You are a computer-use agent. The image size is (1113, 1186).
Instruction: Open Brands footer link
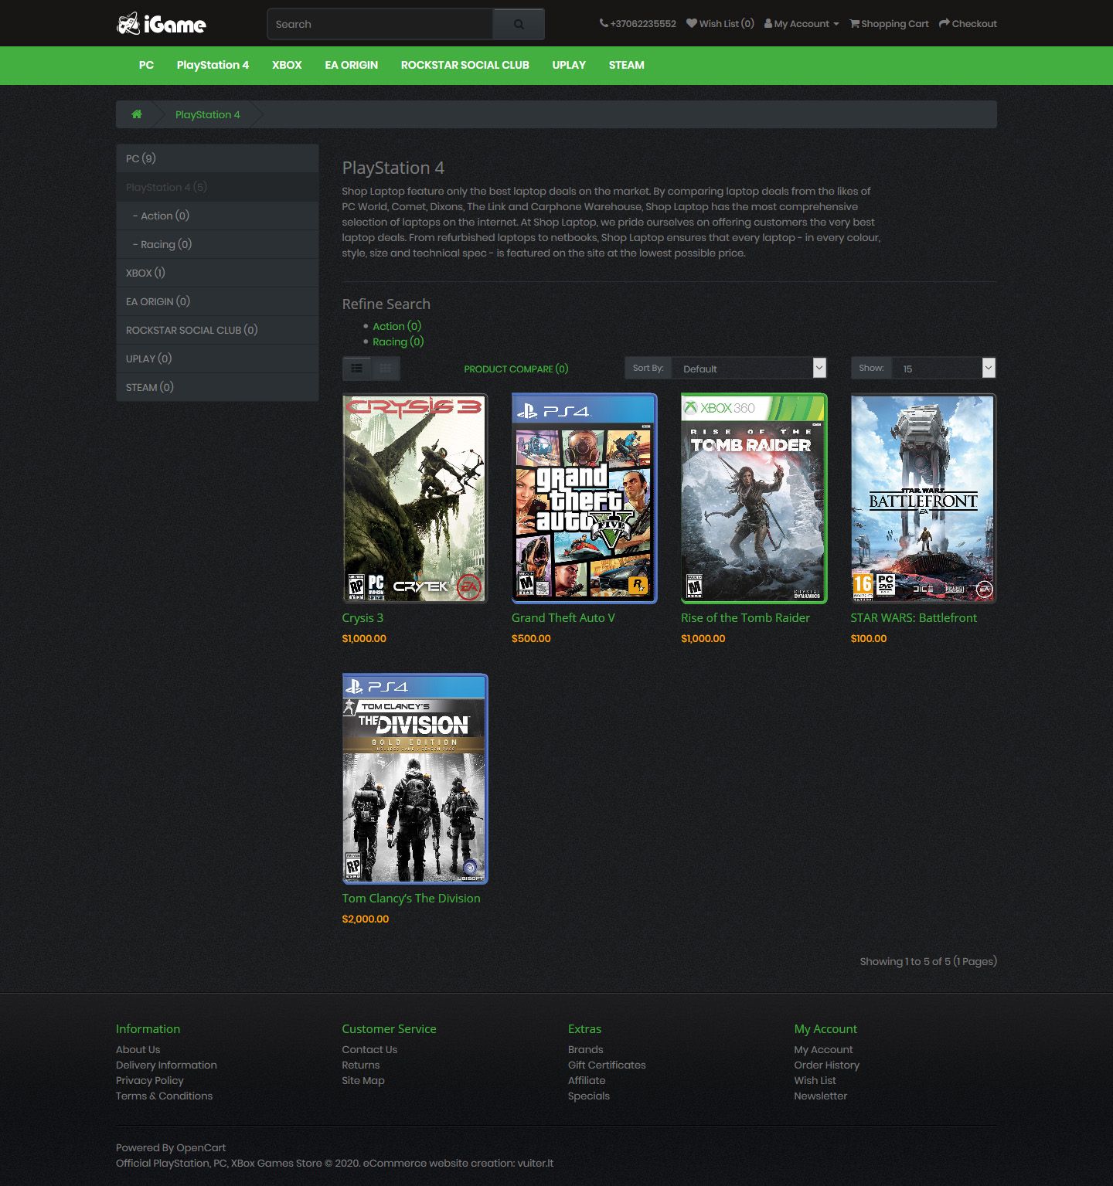click(586, 1049)
